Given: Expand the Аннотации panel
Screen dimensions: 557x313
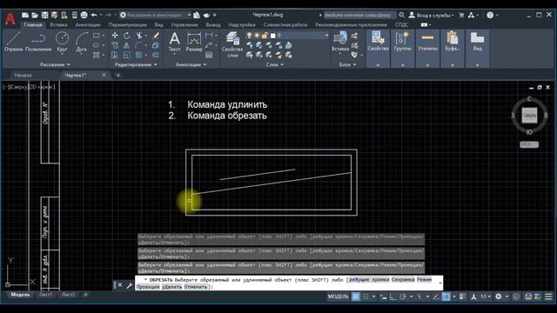Looking at the screenshot, I should [191, 64].
